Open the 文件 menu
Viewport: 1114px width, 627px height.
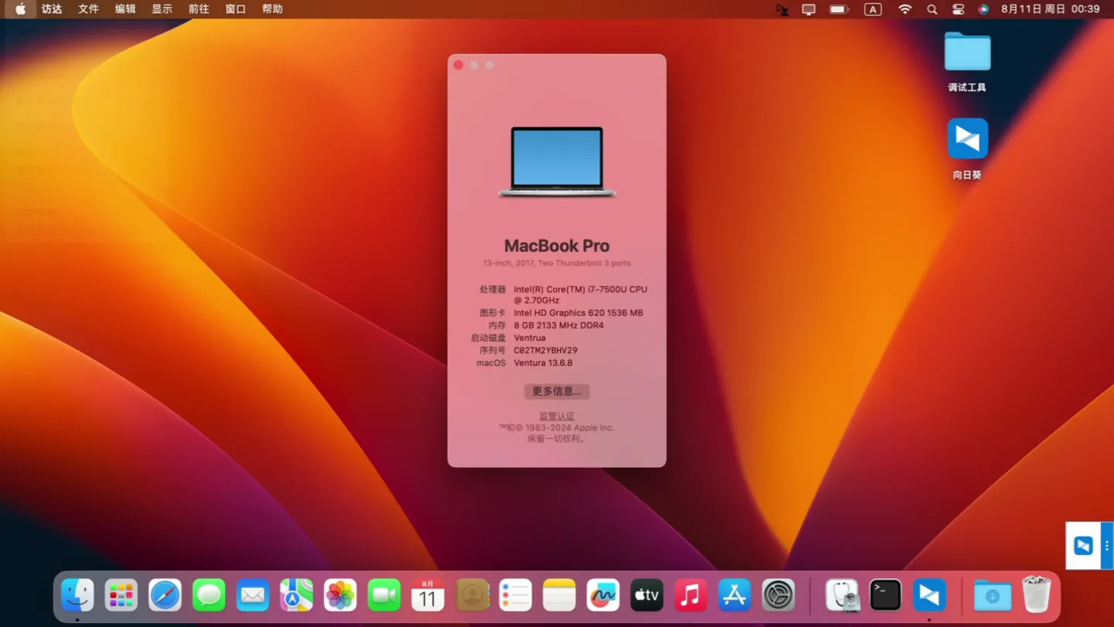pos(88,9)
